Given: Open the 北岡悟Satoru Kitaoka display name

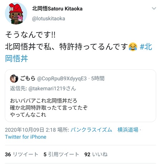Looking at the screenshot, I should click(x=57, y=9).
